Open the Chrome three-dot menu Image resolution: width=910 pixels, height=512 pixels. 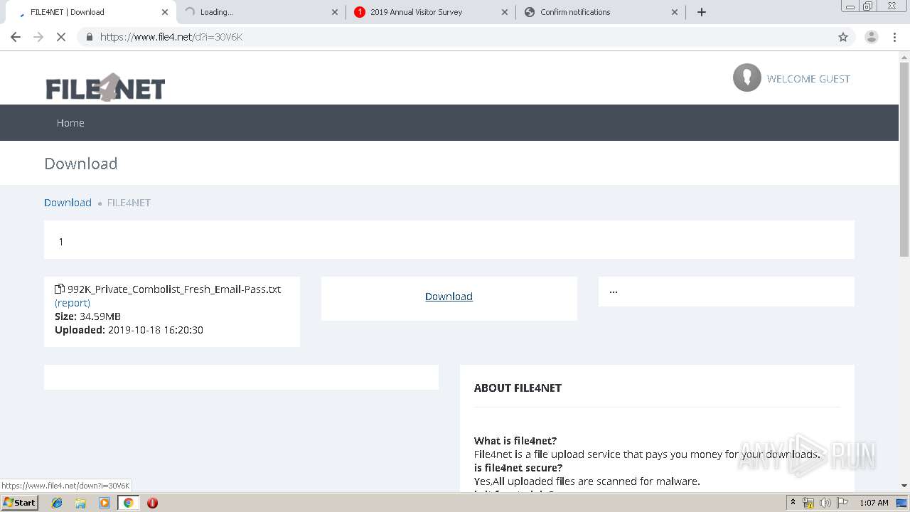pos(894,37)
